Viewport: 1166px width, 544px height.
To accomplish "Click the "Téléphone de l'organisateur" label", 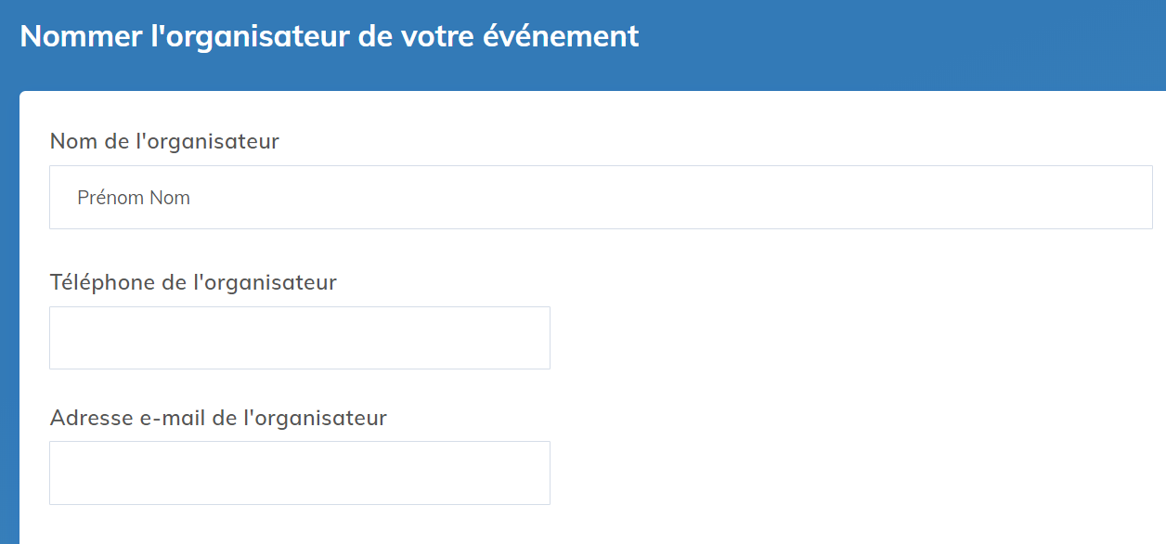I will [193, 282].
